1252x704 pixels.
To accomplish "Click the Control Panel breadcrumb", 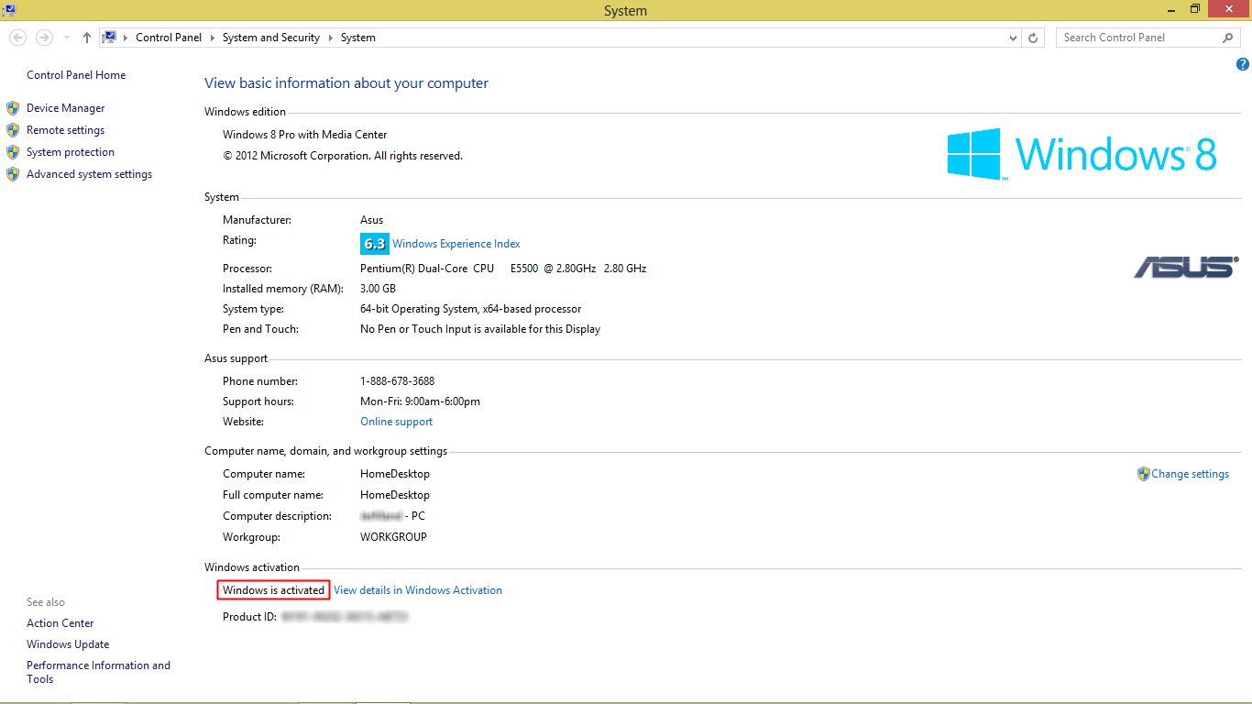I will pos(169,38).
